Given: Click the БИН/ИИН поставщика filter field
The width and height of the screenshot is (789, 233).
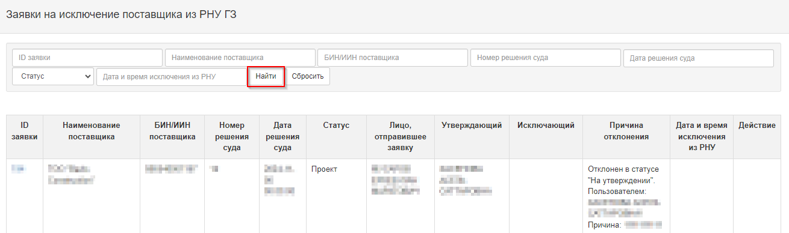Looking at the screenshot, I should [393, 58].
